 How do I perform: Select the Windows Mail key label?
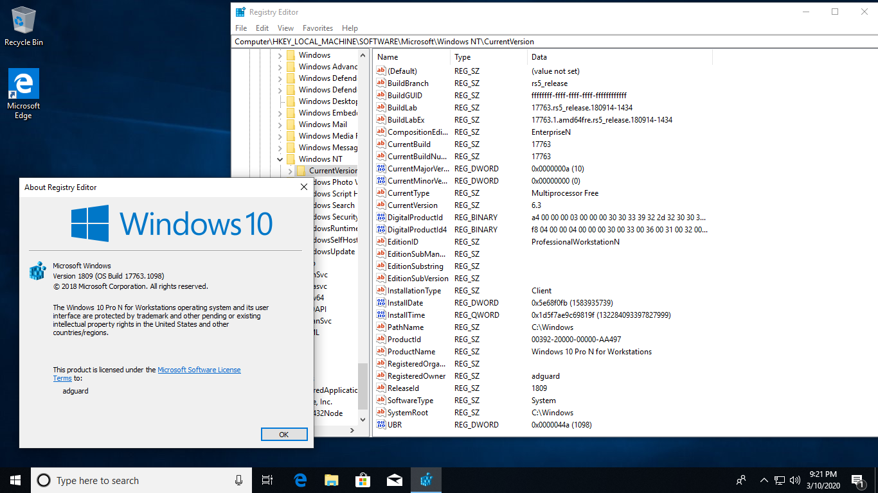[323, 125]
